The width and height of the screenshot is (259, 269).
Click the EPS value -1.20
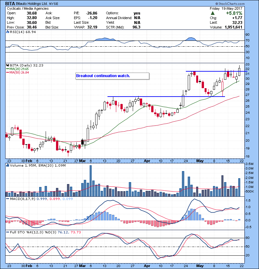pyautogui.click(x=93, y=18)
